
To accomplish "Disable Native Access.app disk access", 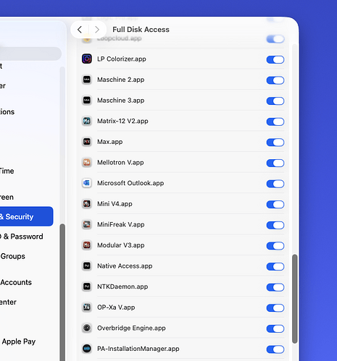I will coord(275,266).
